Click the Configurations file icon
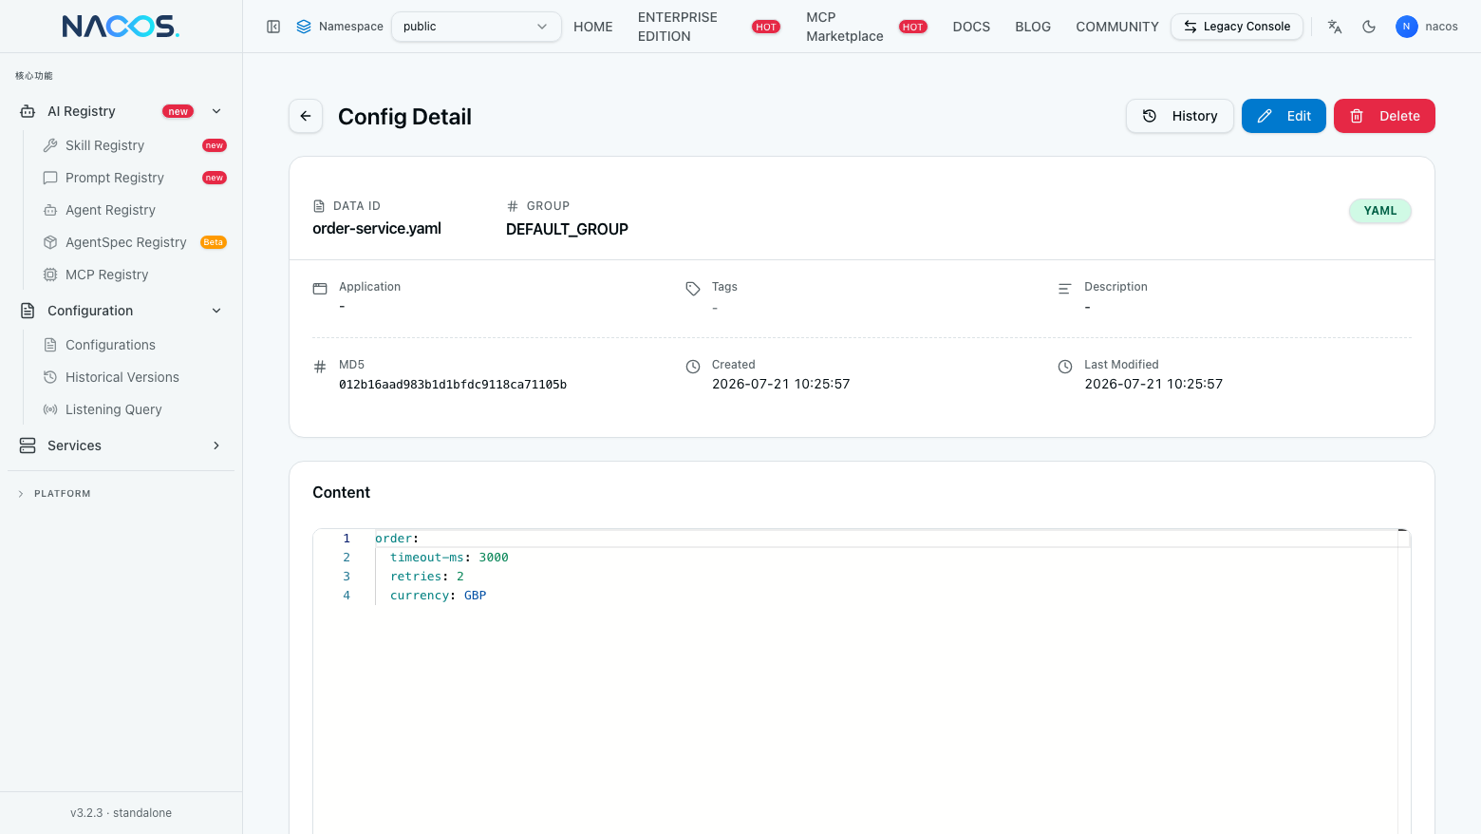The image size is (1481, 834). tap(50, 345)
